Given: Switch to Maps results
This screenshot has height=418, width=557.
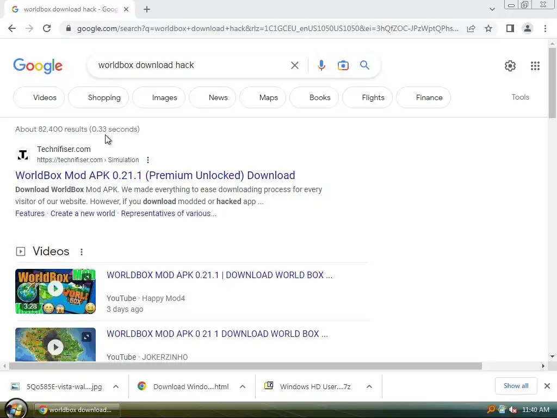Looking at the screenshot, I should click(263, 97).
